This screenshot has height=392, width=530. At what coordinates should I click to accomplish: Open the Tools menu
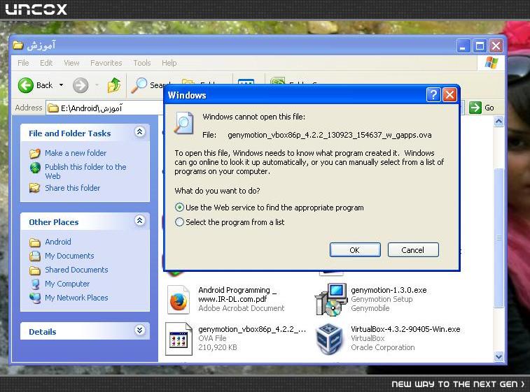point(142,63)
